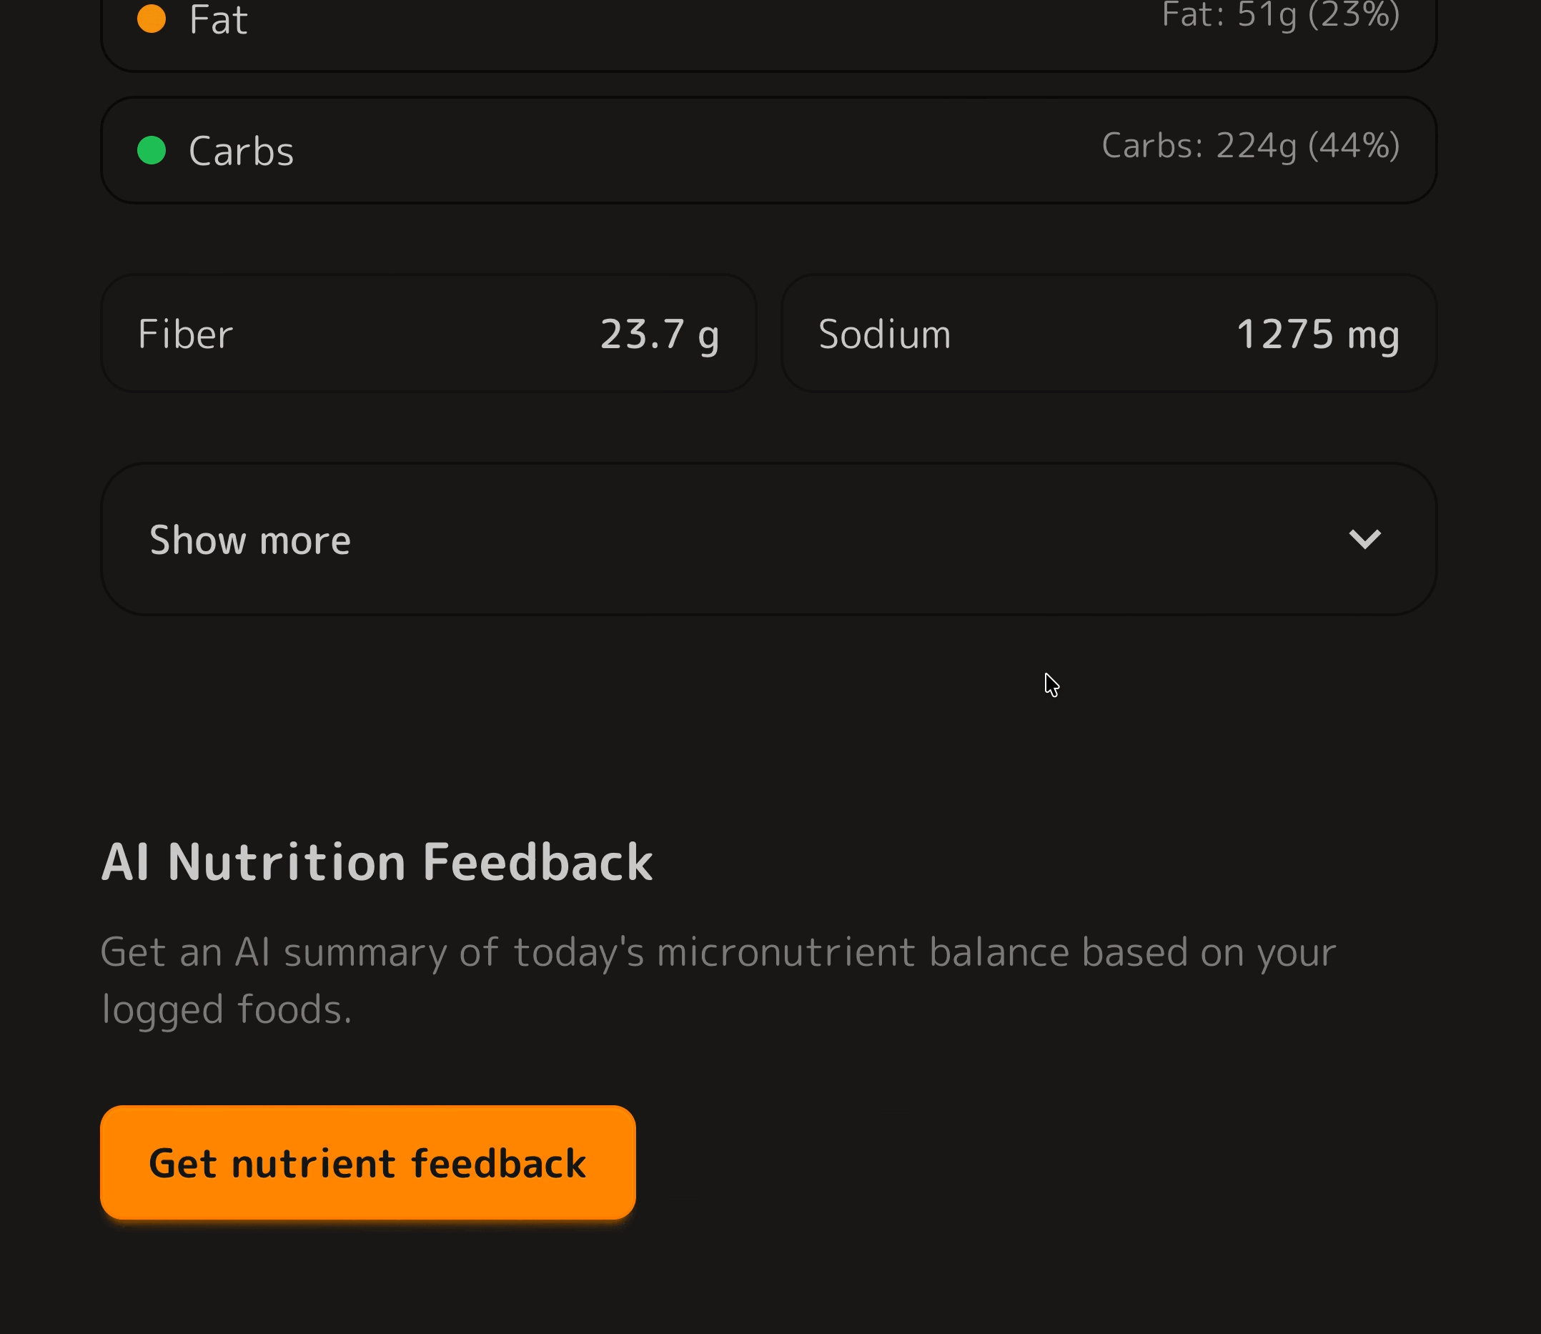Click the 23.7 g fiber value
1541x1334 pixels.
click(659, 333)
